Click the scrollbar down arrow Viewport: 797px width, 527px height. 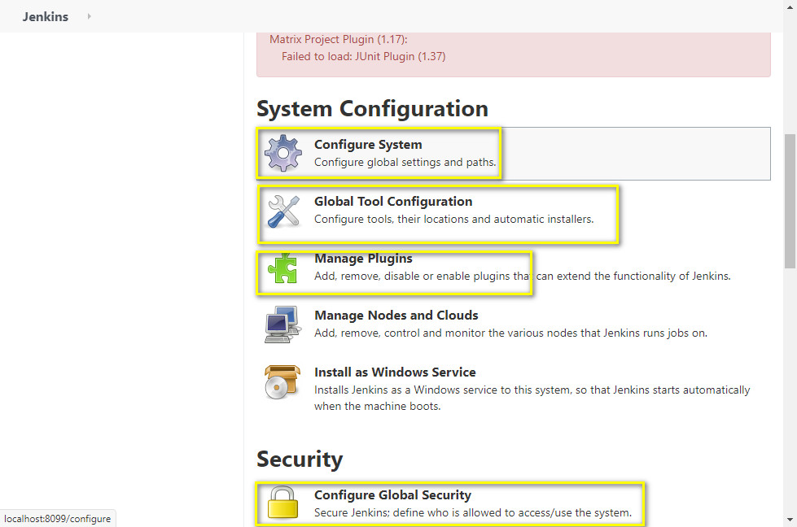790,520
